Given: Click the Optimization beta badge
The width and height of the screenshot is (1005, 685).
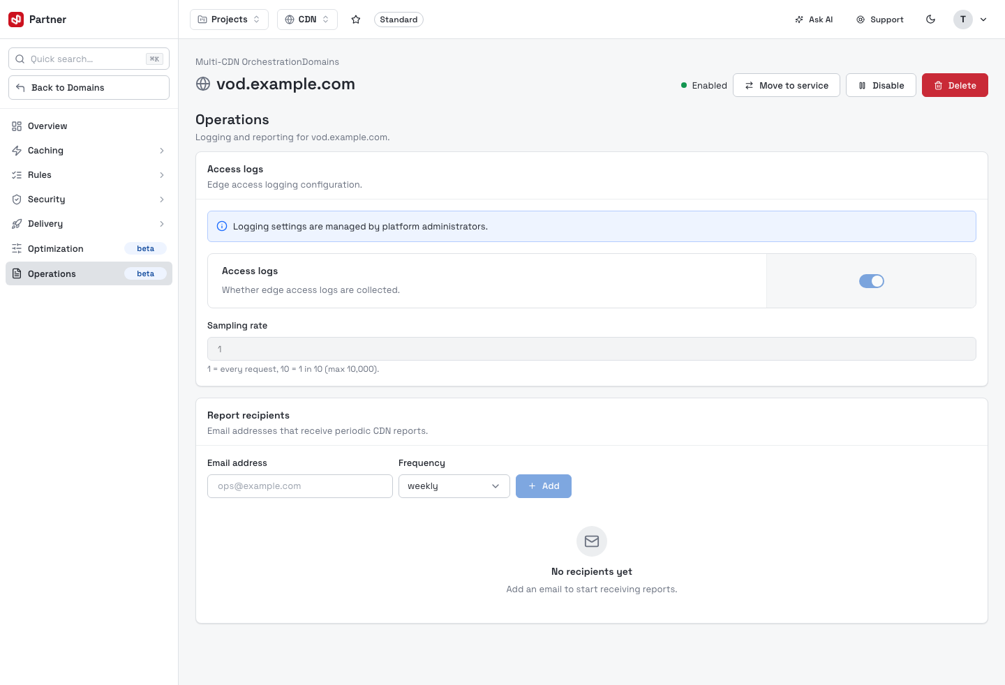Looking at the screenshot, I should [x=145, y=248].
